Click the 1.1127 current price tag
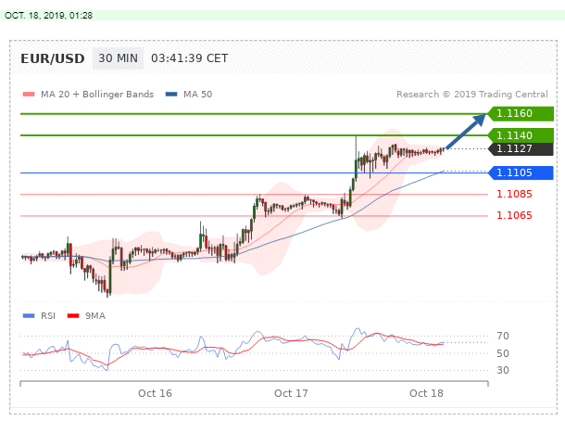 point(521,148)
